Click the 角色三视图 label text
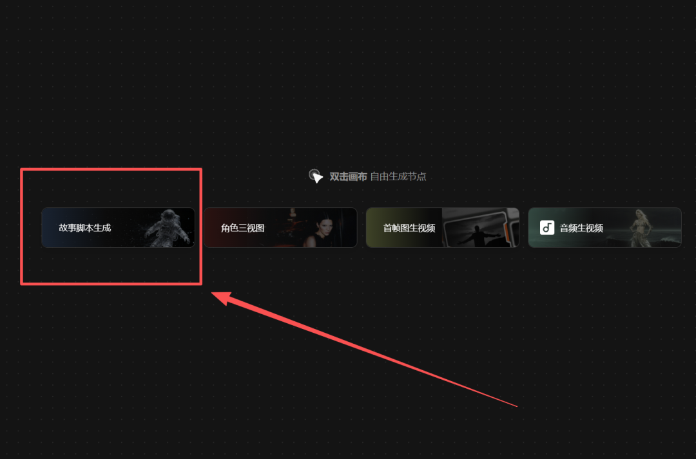 243,228
